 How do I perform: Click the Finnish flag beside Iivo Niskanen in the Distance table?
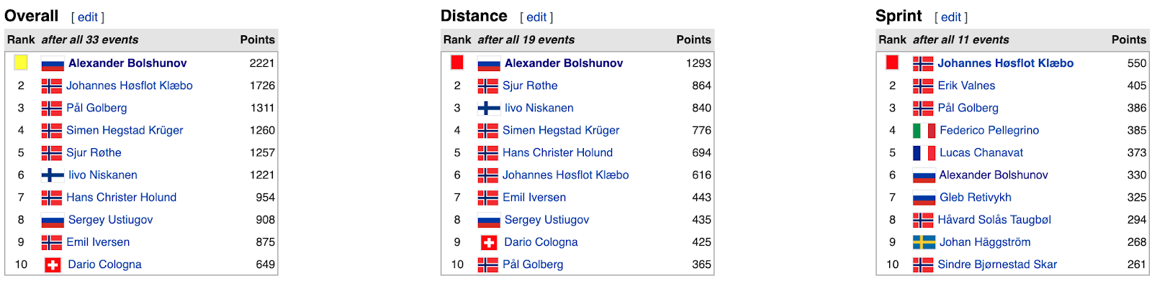click(489, 108)
